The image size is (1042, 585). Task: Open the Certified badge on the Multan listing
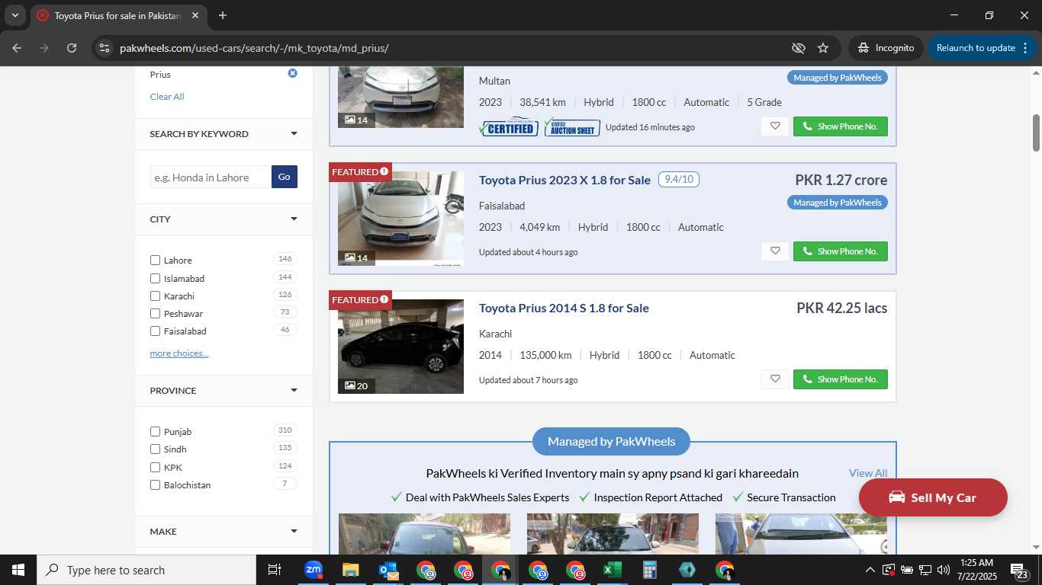click(x=509, y=127)
